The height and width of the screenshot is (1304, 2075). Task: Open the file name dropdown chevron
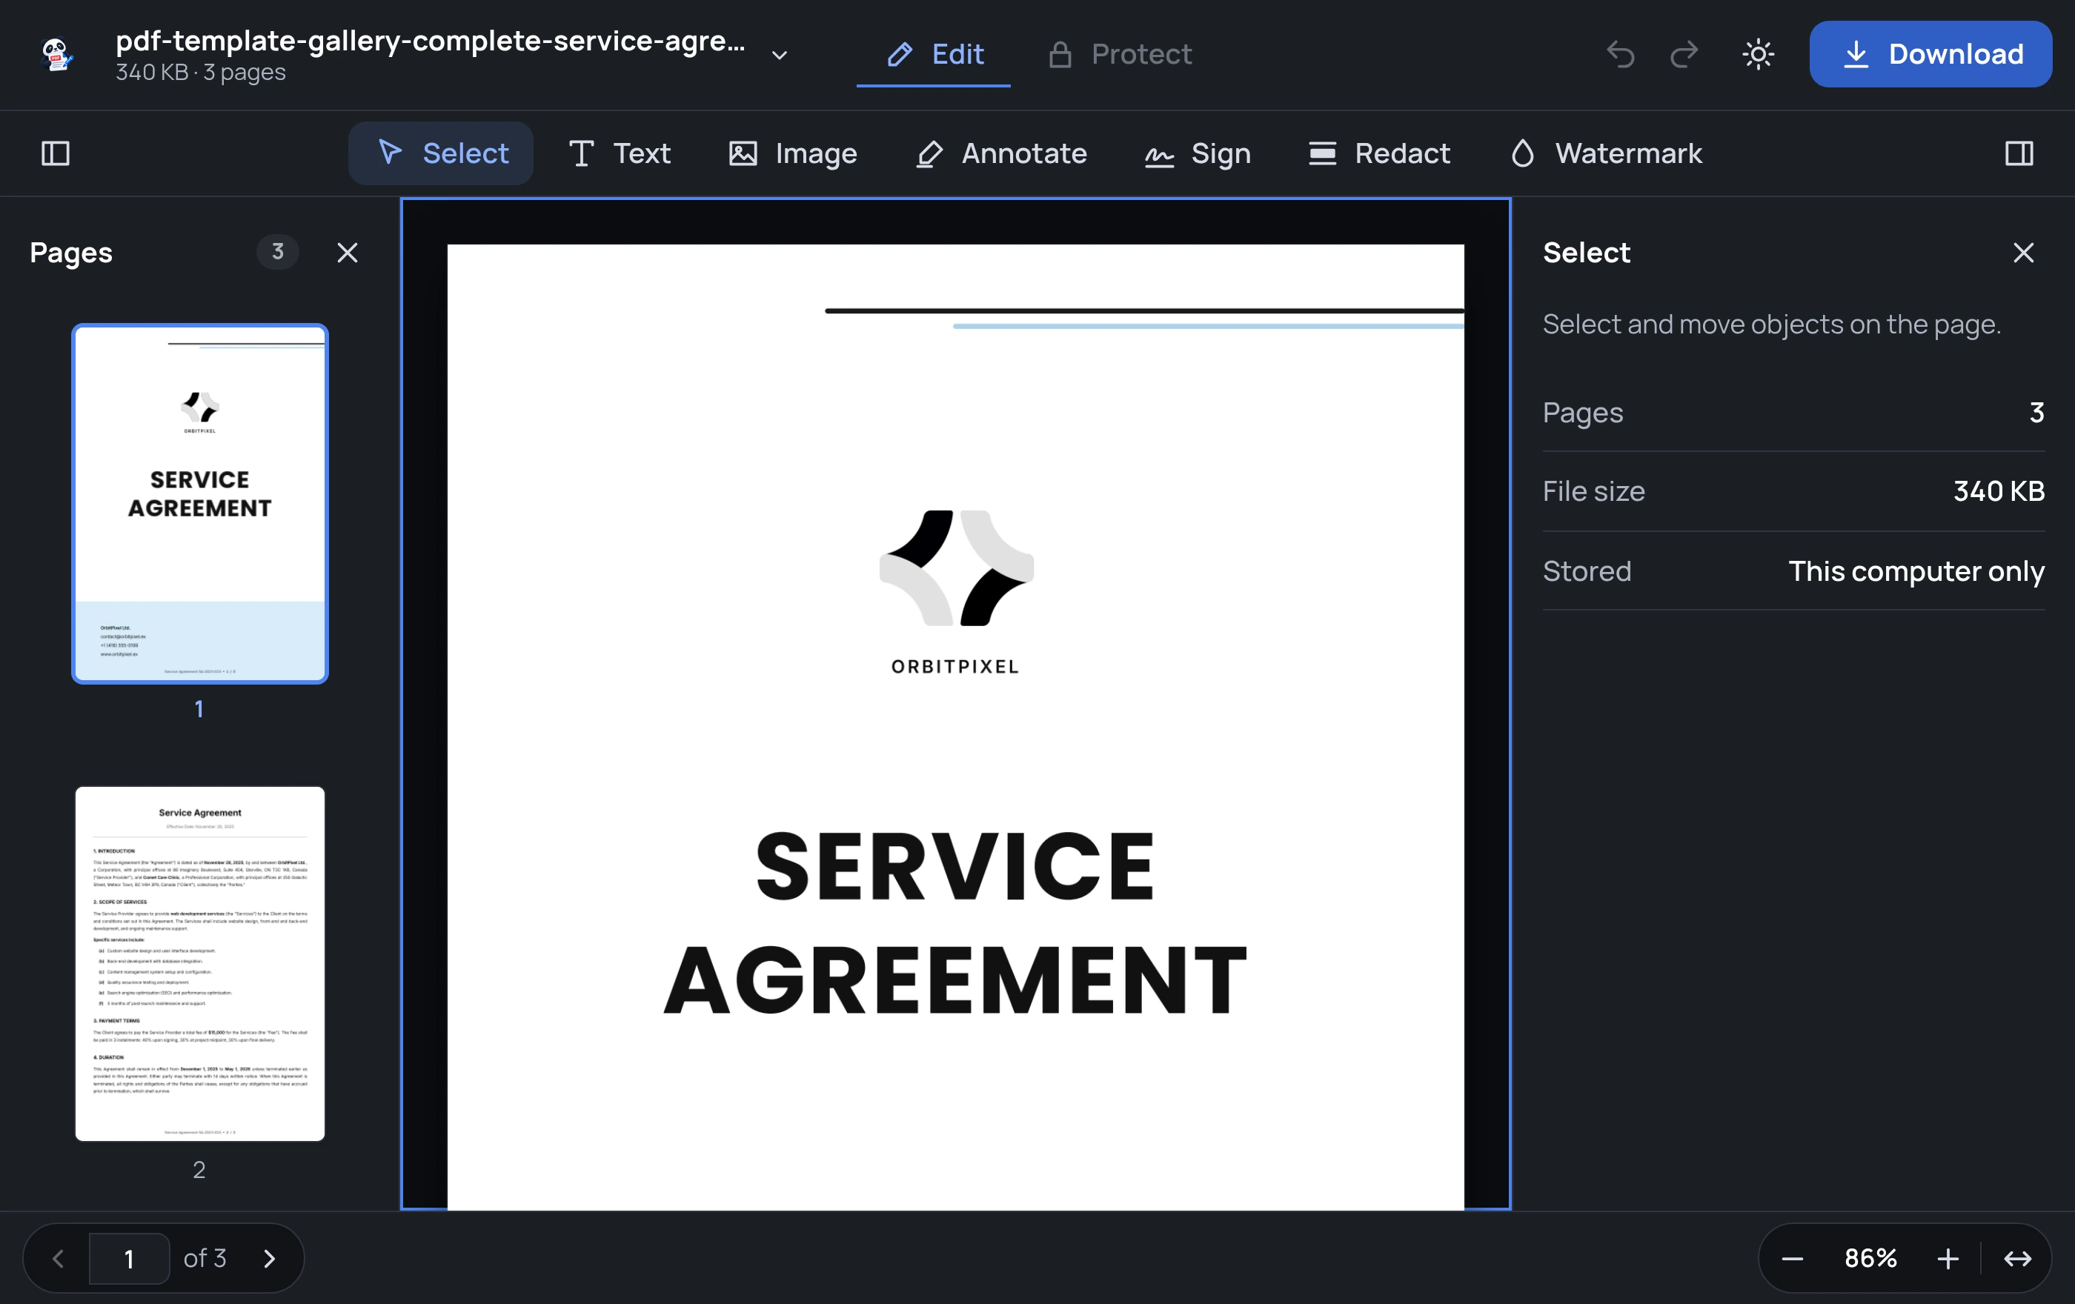pos(779,55)
